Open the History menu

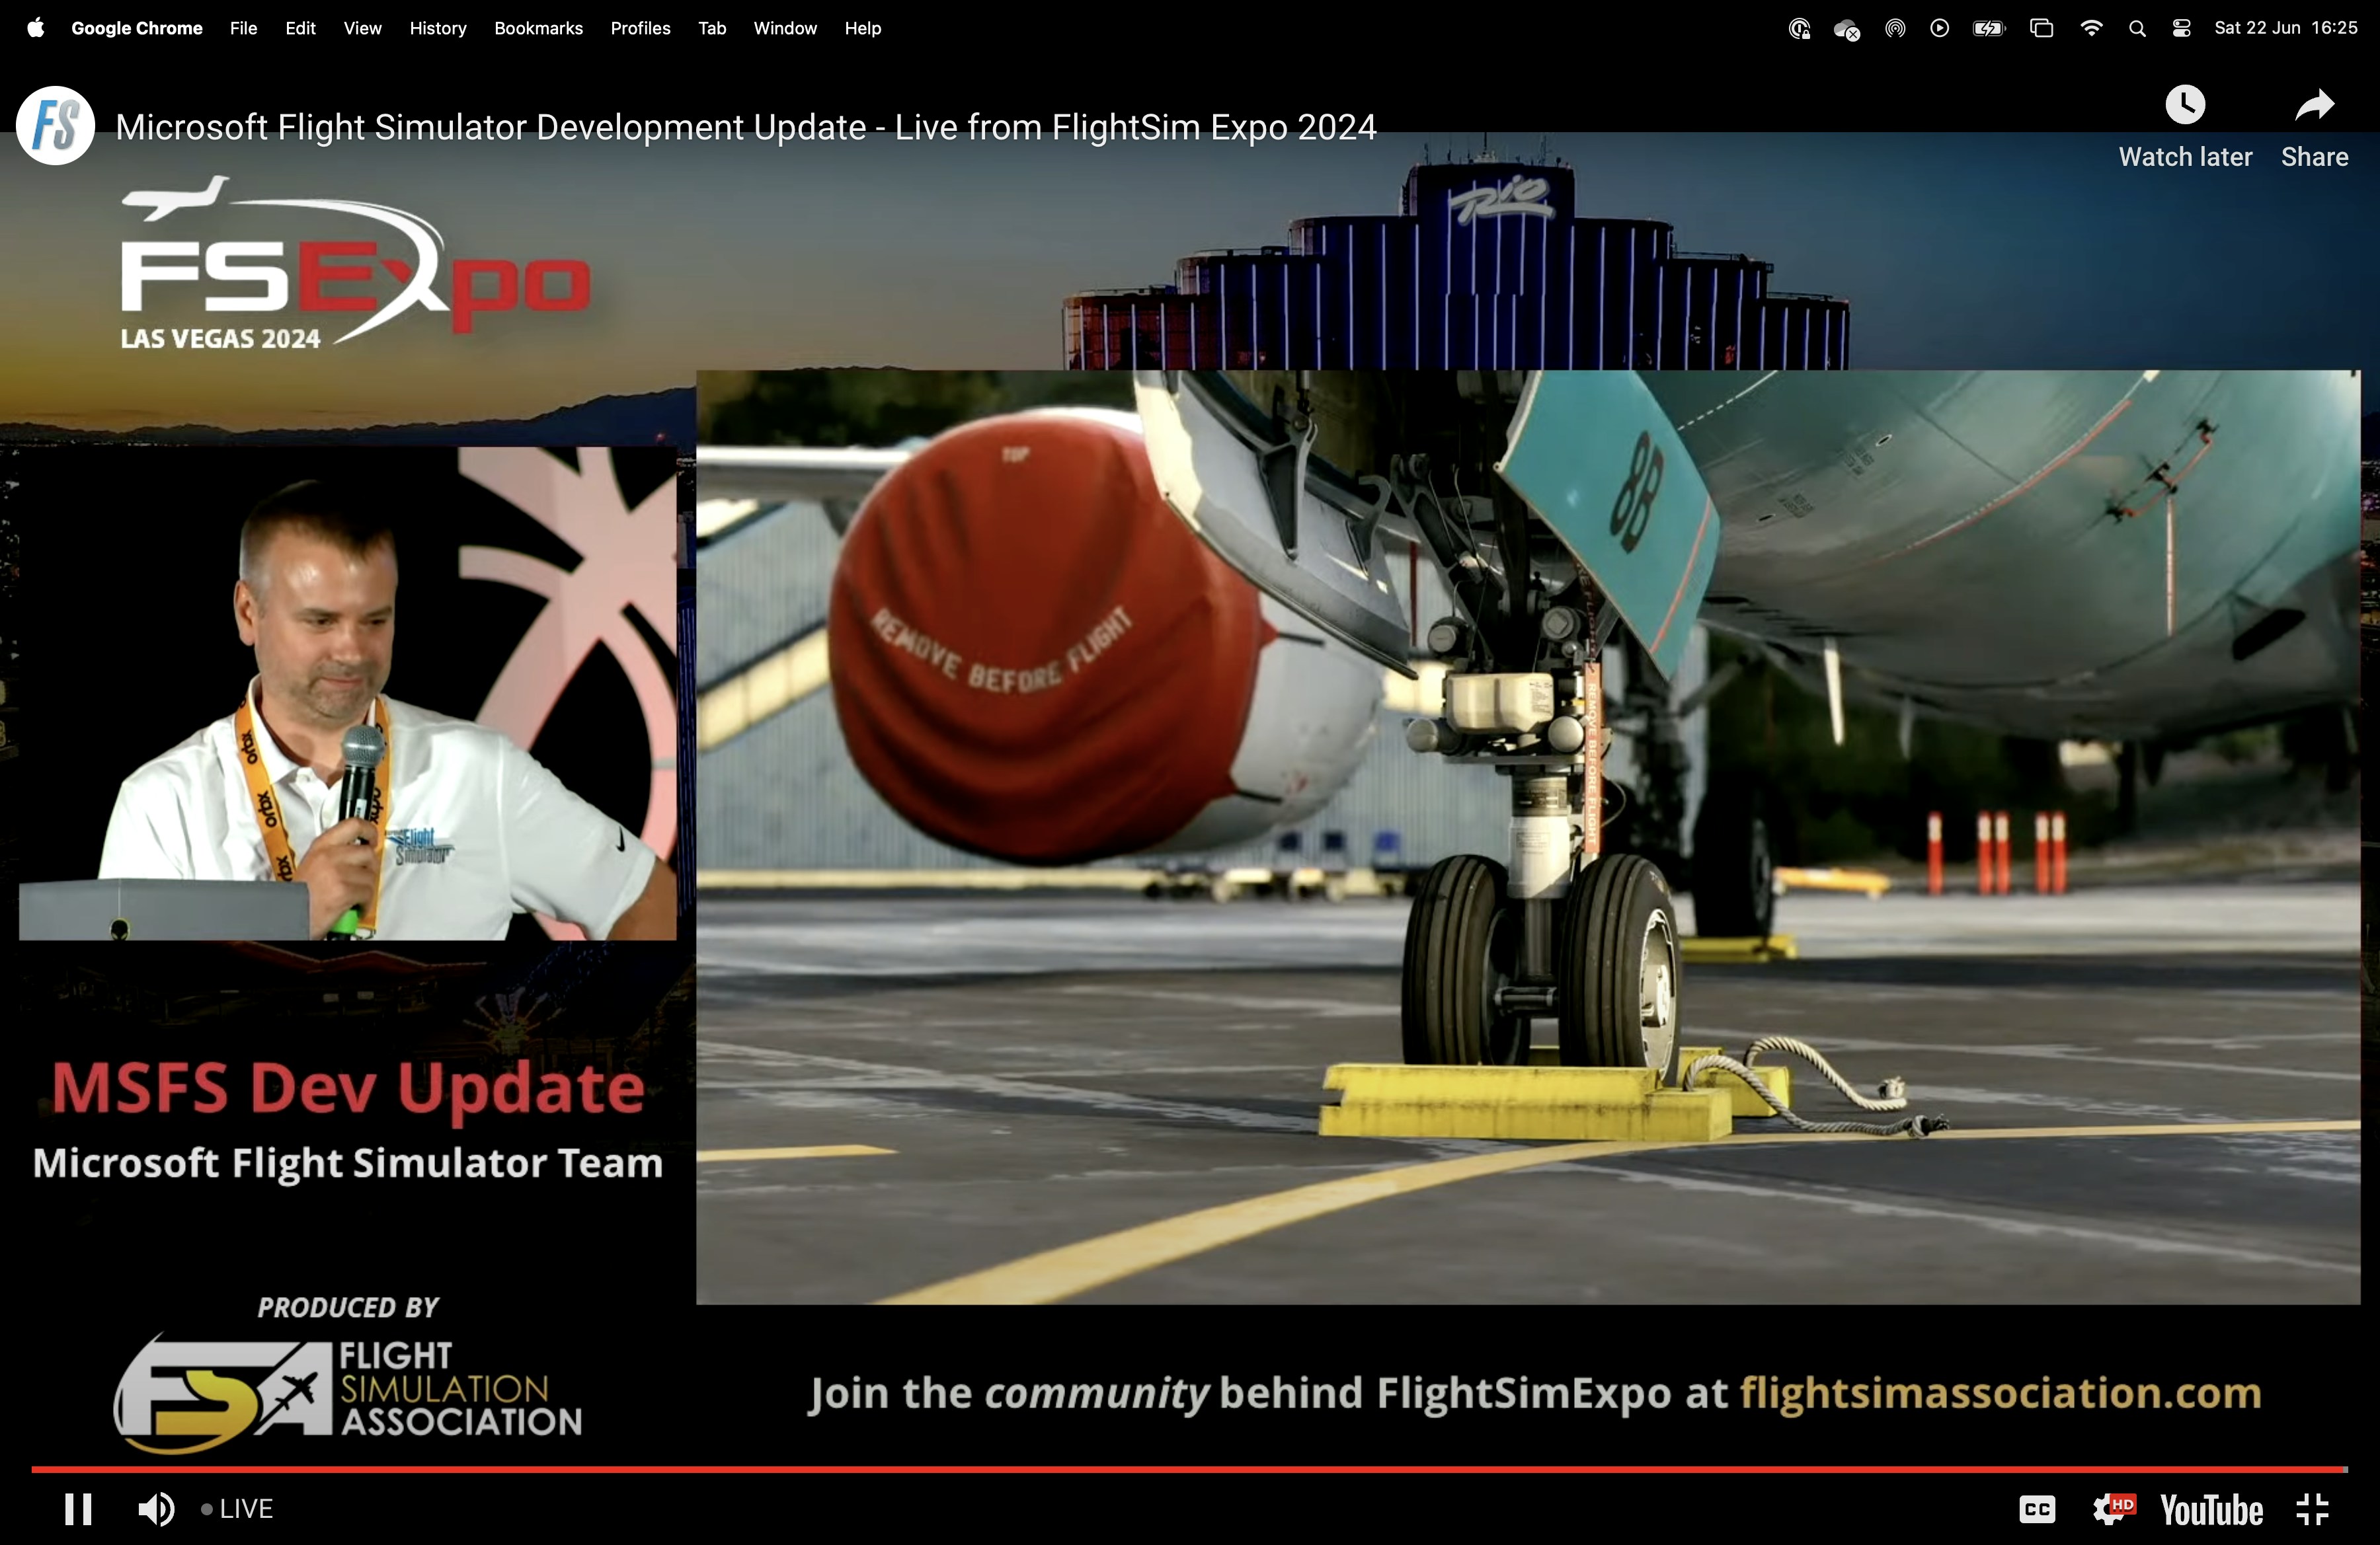coord(437,28)
